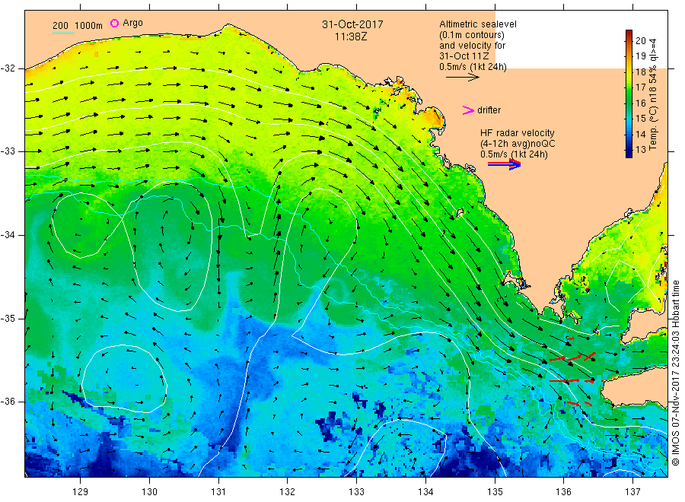Click the colorbar value 17
Image resolution: width=685 pixels, height=502 pixels.
[641, 87]
